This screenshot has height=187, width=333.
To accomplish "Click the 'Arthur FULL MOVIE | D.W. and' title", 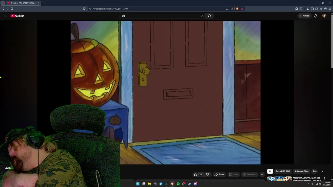I will click(x=306, y=178).
